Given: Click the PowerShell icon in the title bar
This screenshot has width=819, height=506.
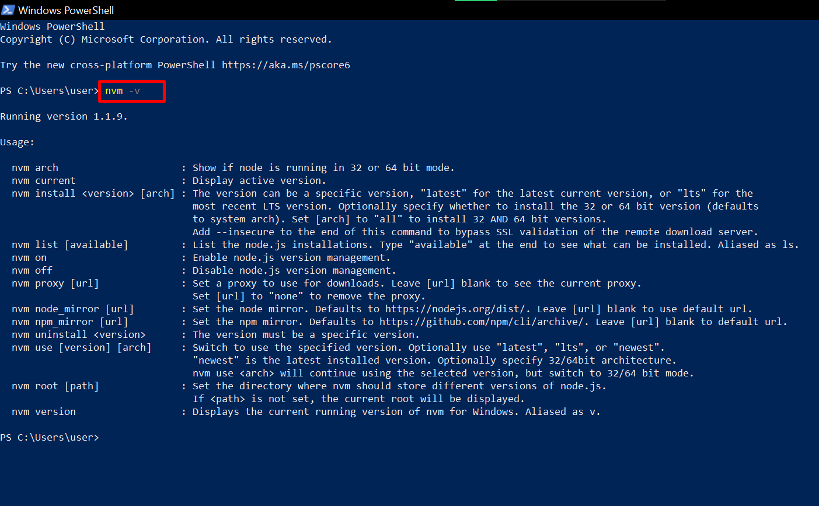Looking at the screenshot, I should click(8, 10).
